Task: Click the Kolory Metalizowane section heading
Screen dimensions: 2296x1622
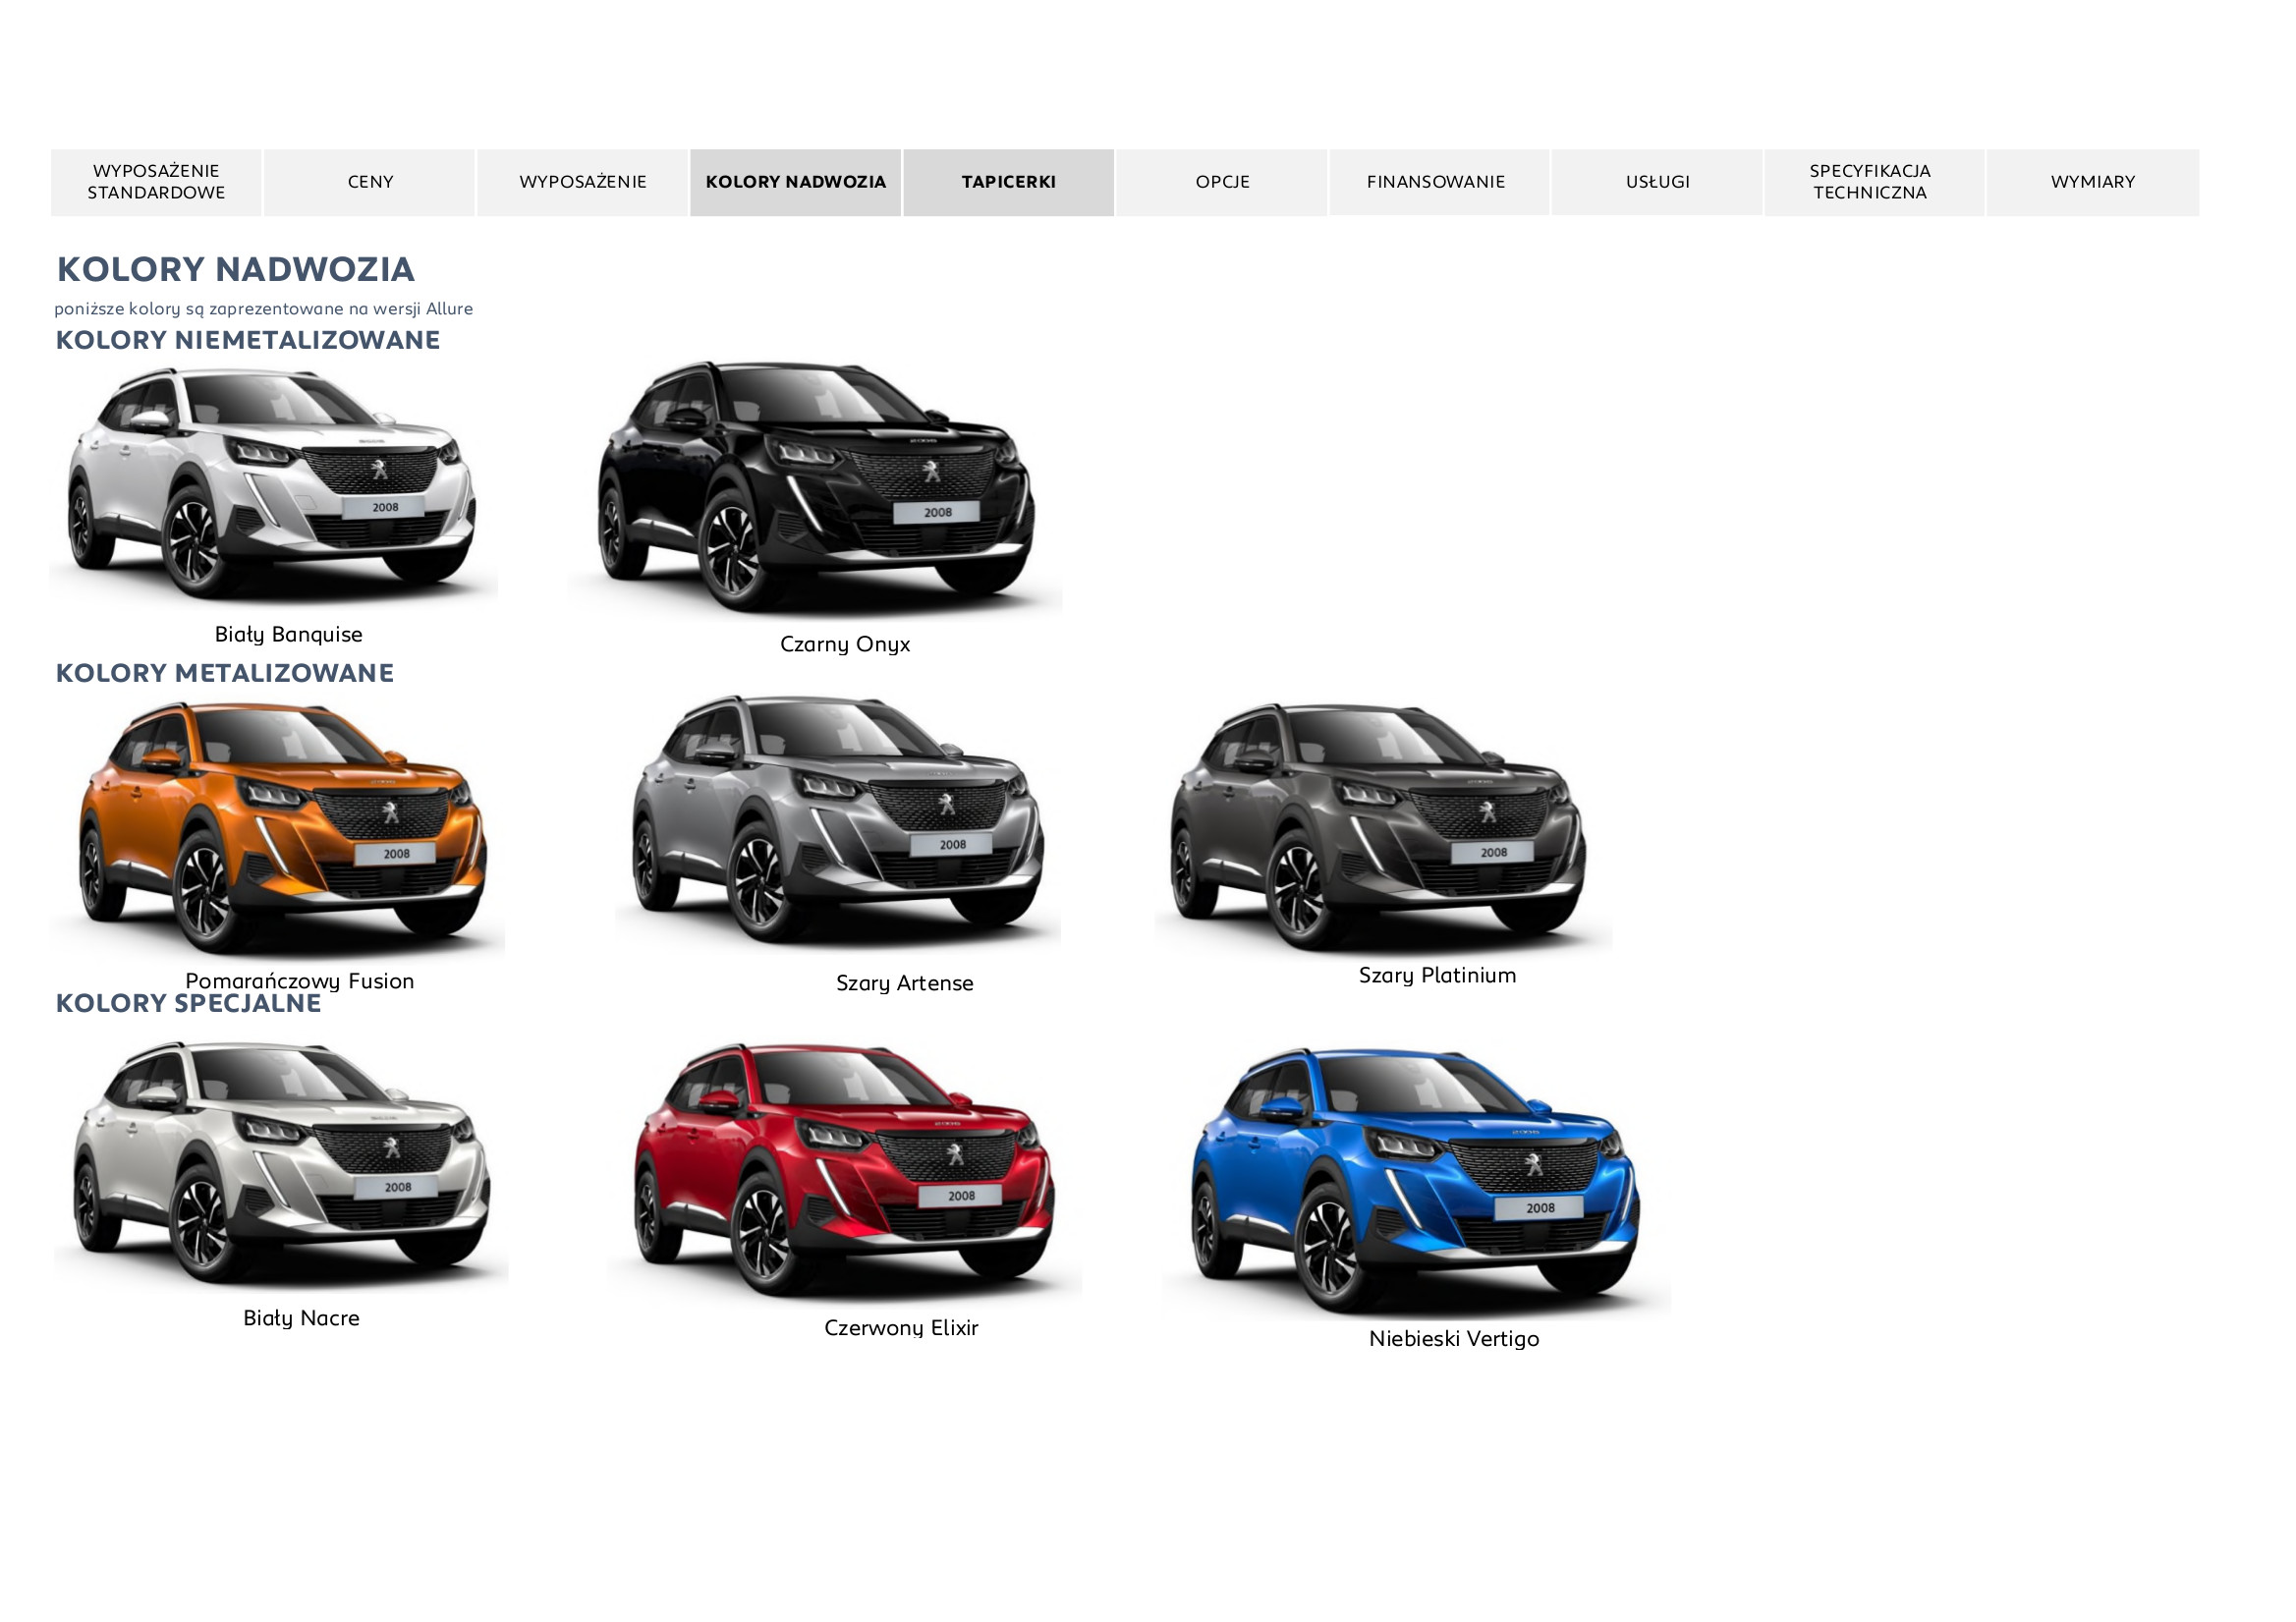Action: (x=225, y=673)
